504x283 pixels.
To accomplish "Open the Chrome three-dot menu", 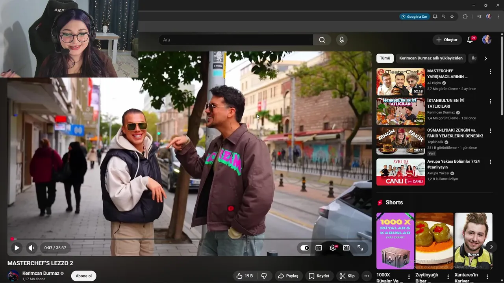I will [x=498, y=17].
